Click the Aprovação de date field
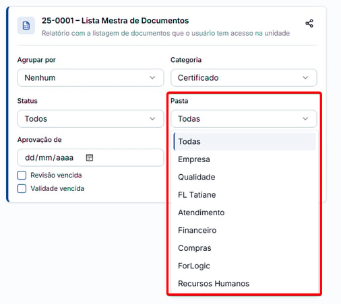Screen dimensions: 341x304 point(90,157)
